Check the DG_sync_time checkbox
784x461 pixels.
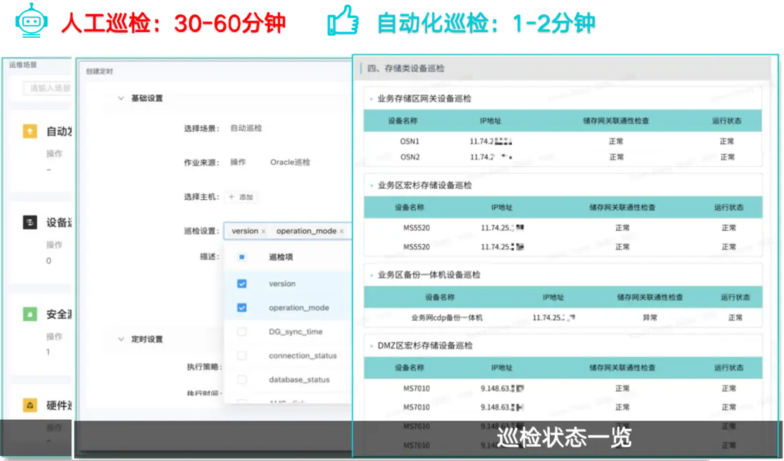(241, 332)
